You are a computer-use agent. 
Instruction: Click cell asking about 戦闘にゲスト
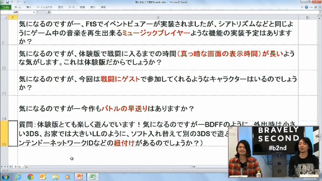coord(158,83)
